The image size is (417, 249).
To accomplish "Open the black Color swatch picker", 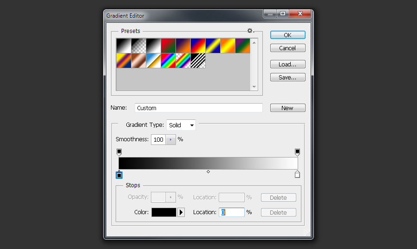I will 164,212.
